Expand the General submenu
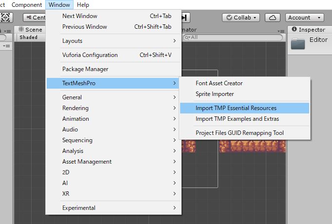The image size is (332, 224). (114, 97)
